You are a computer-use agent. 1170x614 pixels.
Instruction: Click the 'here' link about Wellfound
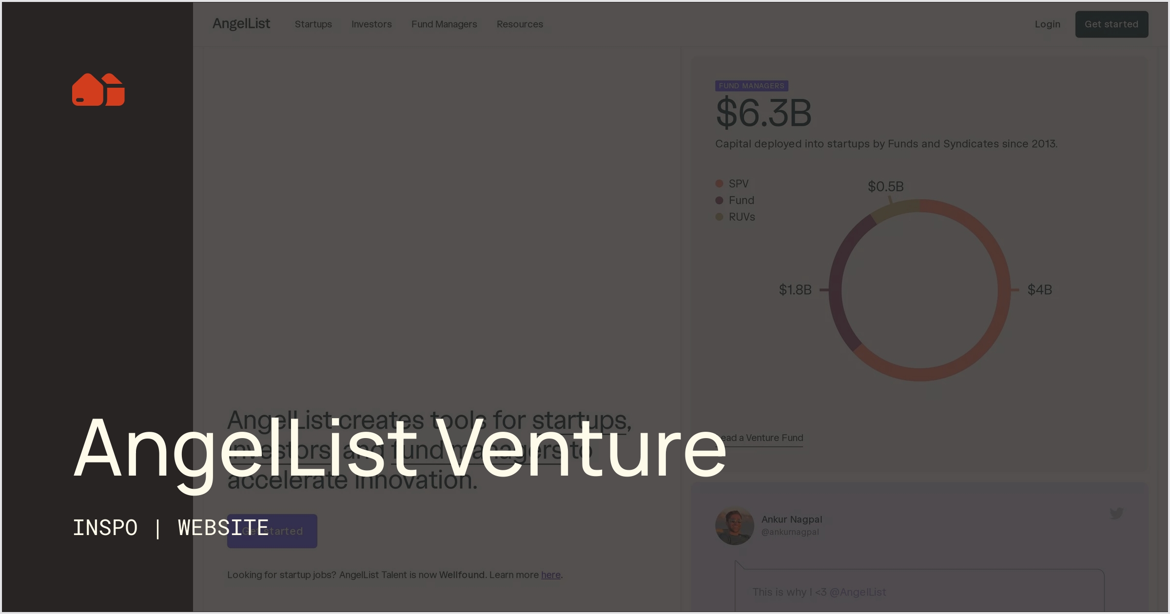pyautogui.click(x=550, y=575)
